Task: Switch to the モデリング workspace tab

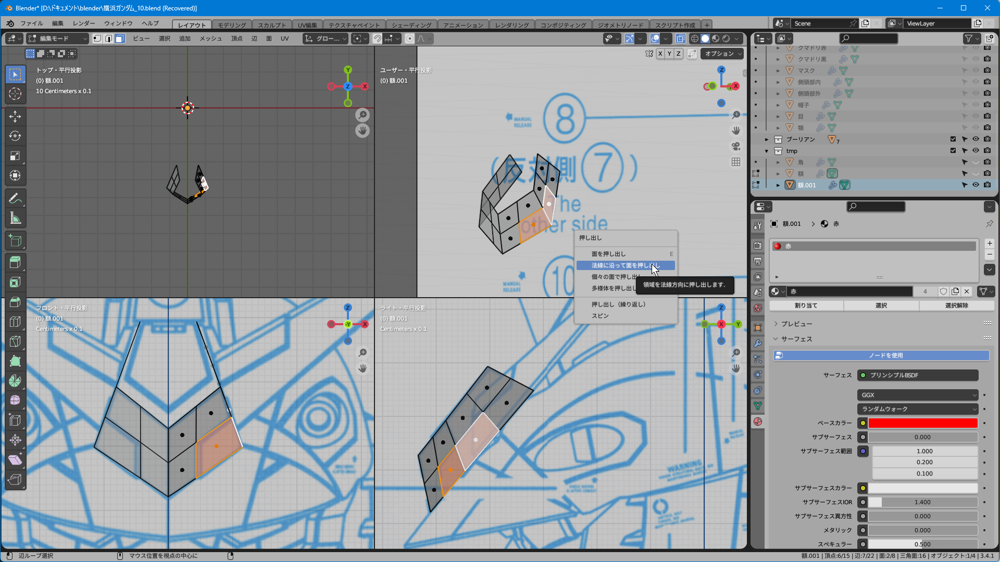Action: tap(232, 25)
